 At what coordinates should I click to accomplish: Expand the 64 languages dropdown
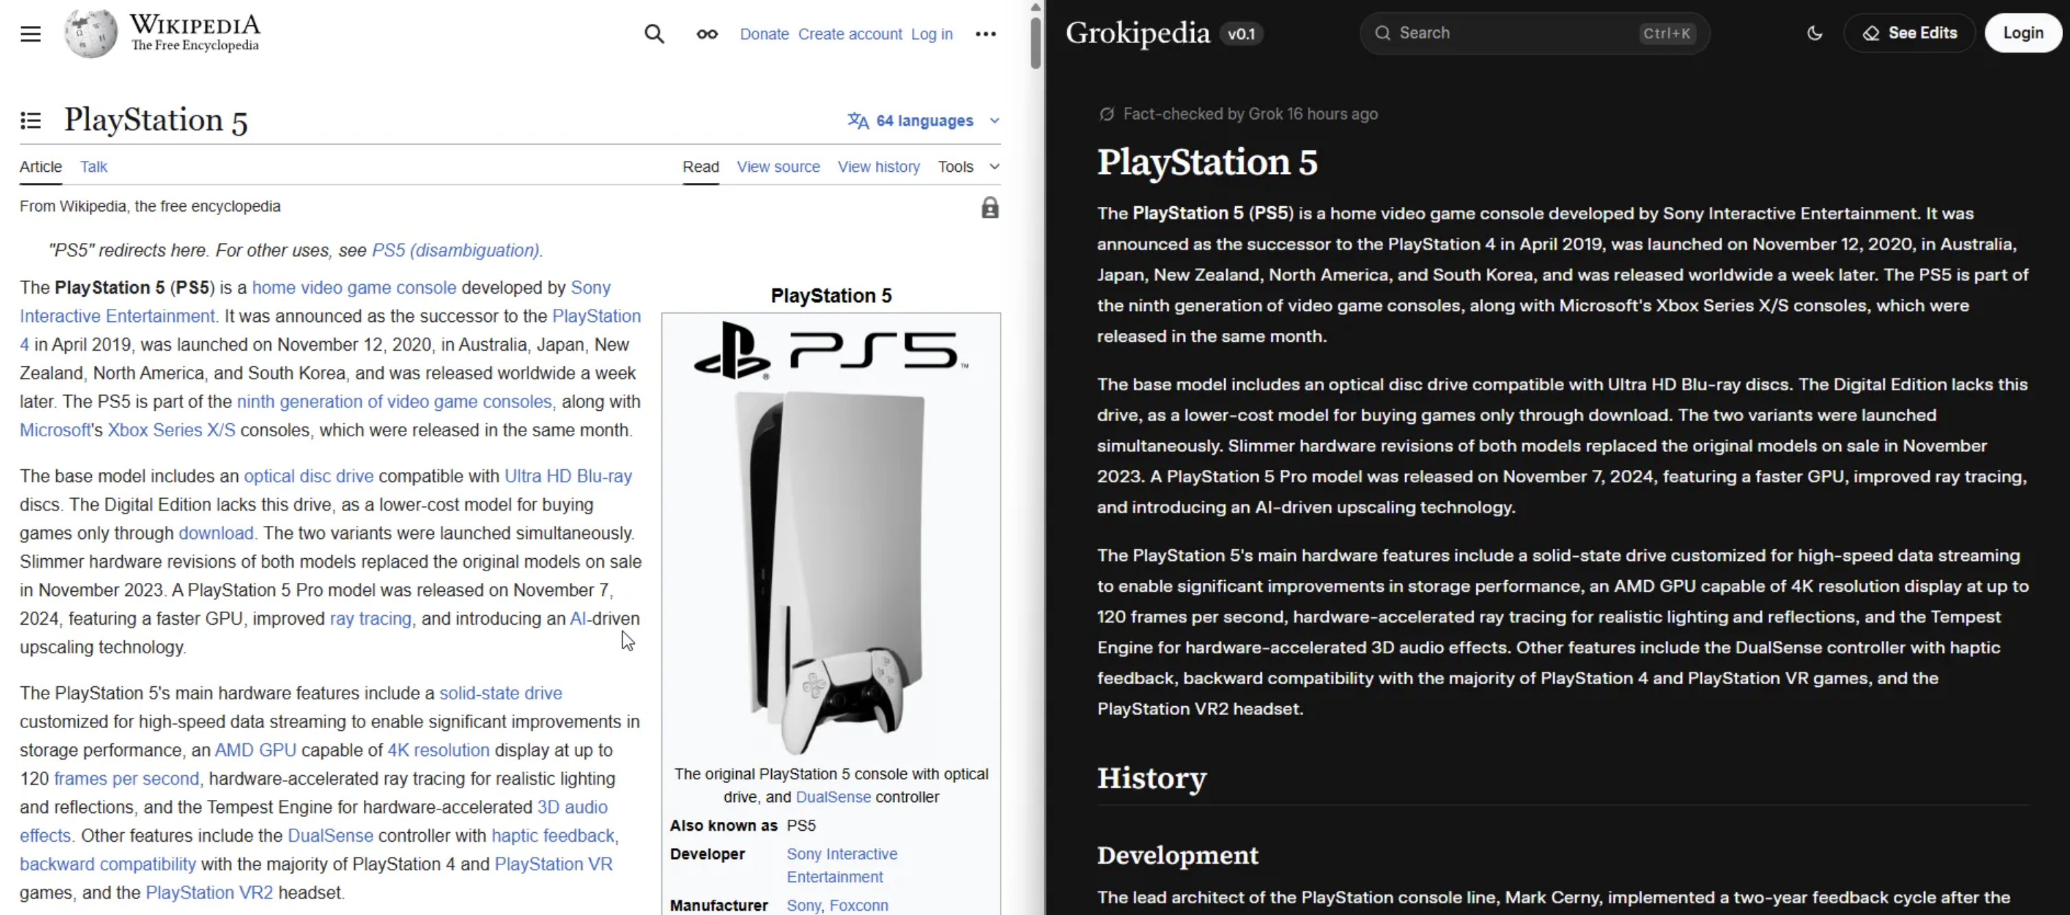click(923, 121)
